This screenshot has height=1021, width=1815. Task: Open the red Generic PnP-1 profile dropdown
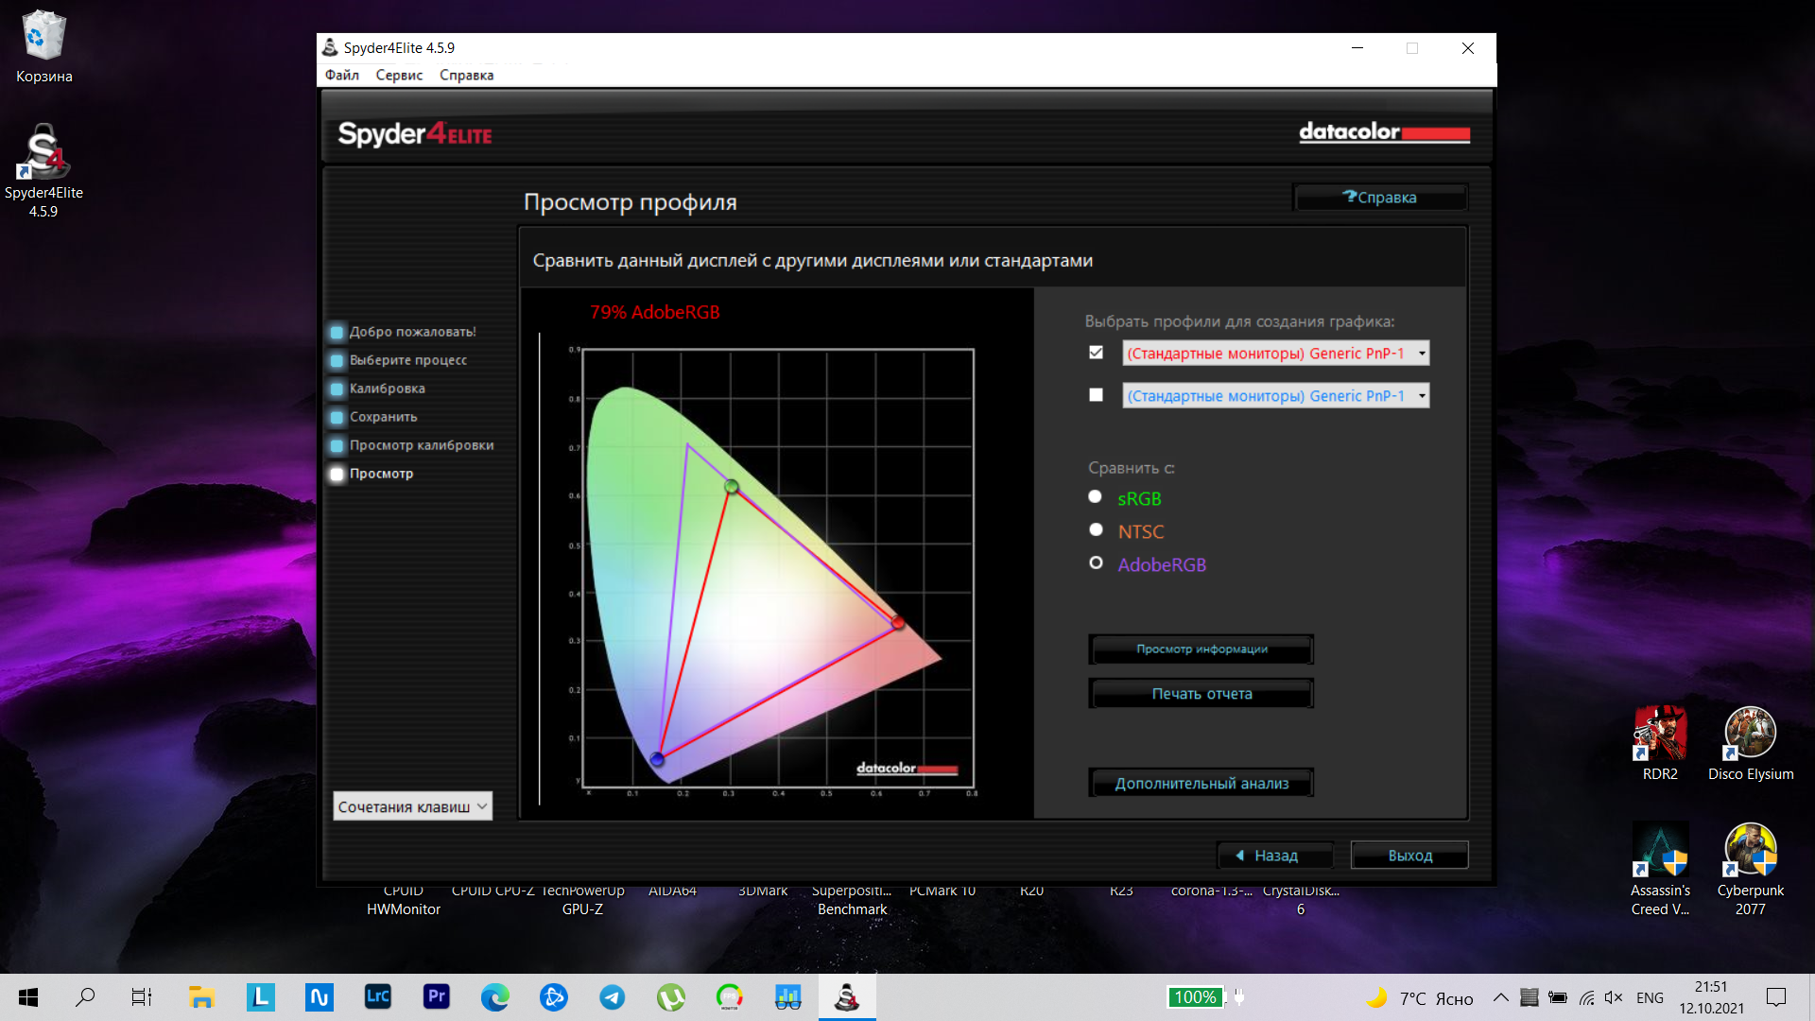pos(1275,353)
